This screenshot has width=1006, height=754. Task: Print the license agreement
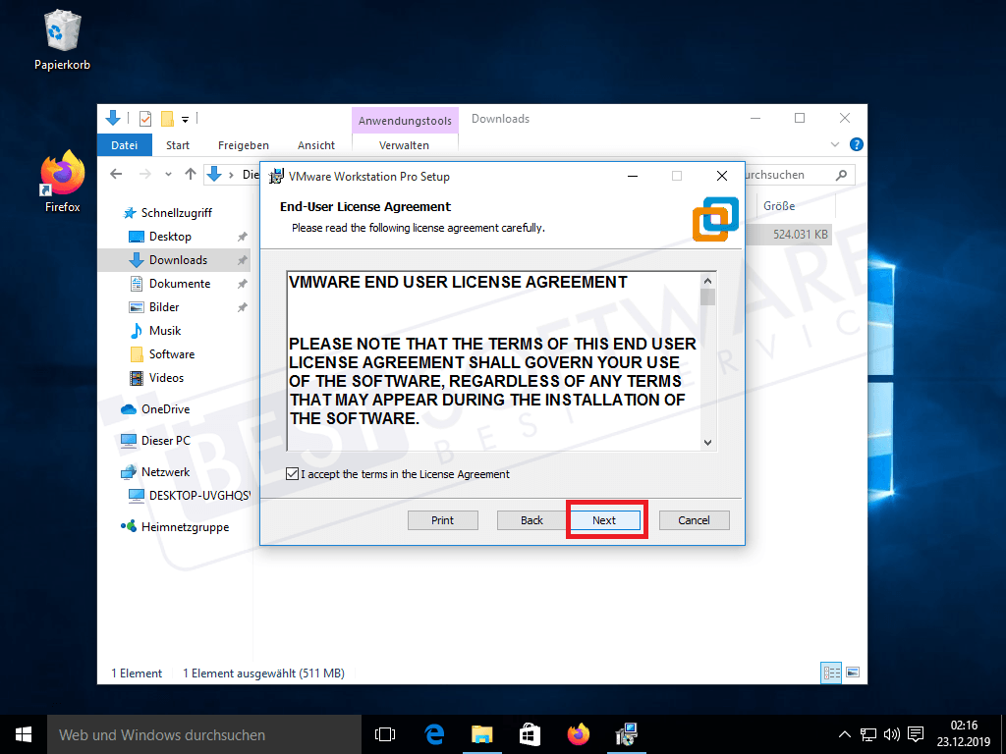tap(442, 519)
